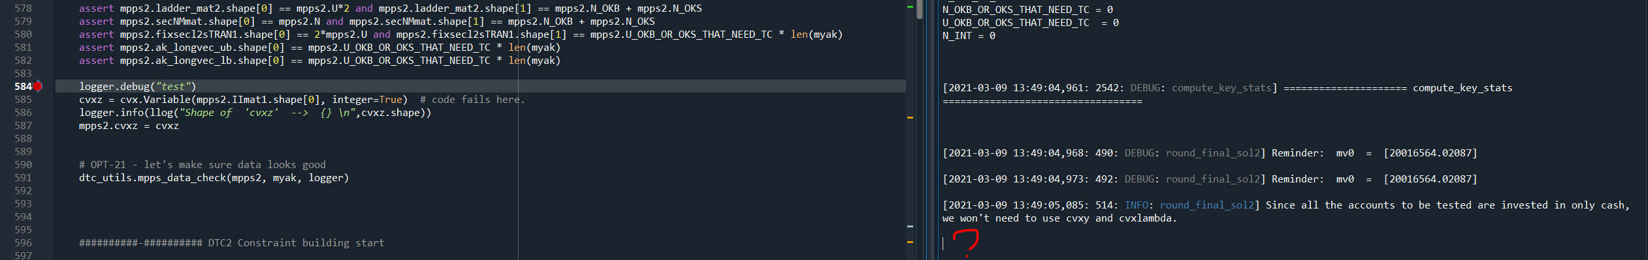Screen dimensions: 1648x260
Task: Click the dtc_utils.mpps_data_check call line
Action: point(214,178)
